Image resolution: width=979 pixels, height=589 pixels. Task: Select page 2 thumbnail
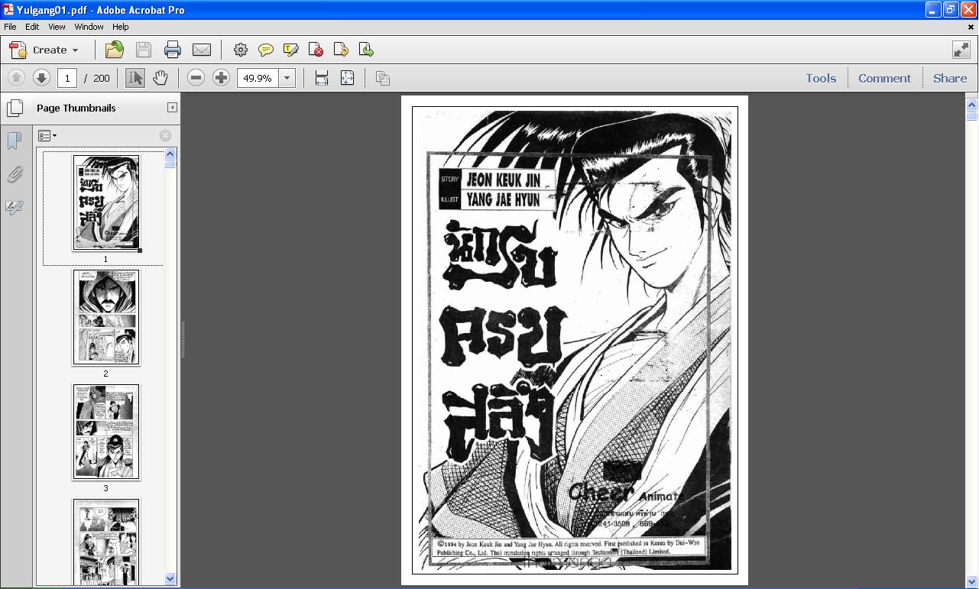pos(106,317)
